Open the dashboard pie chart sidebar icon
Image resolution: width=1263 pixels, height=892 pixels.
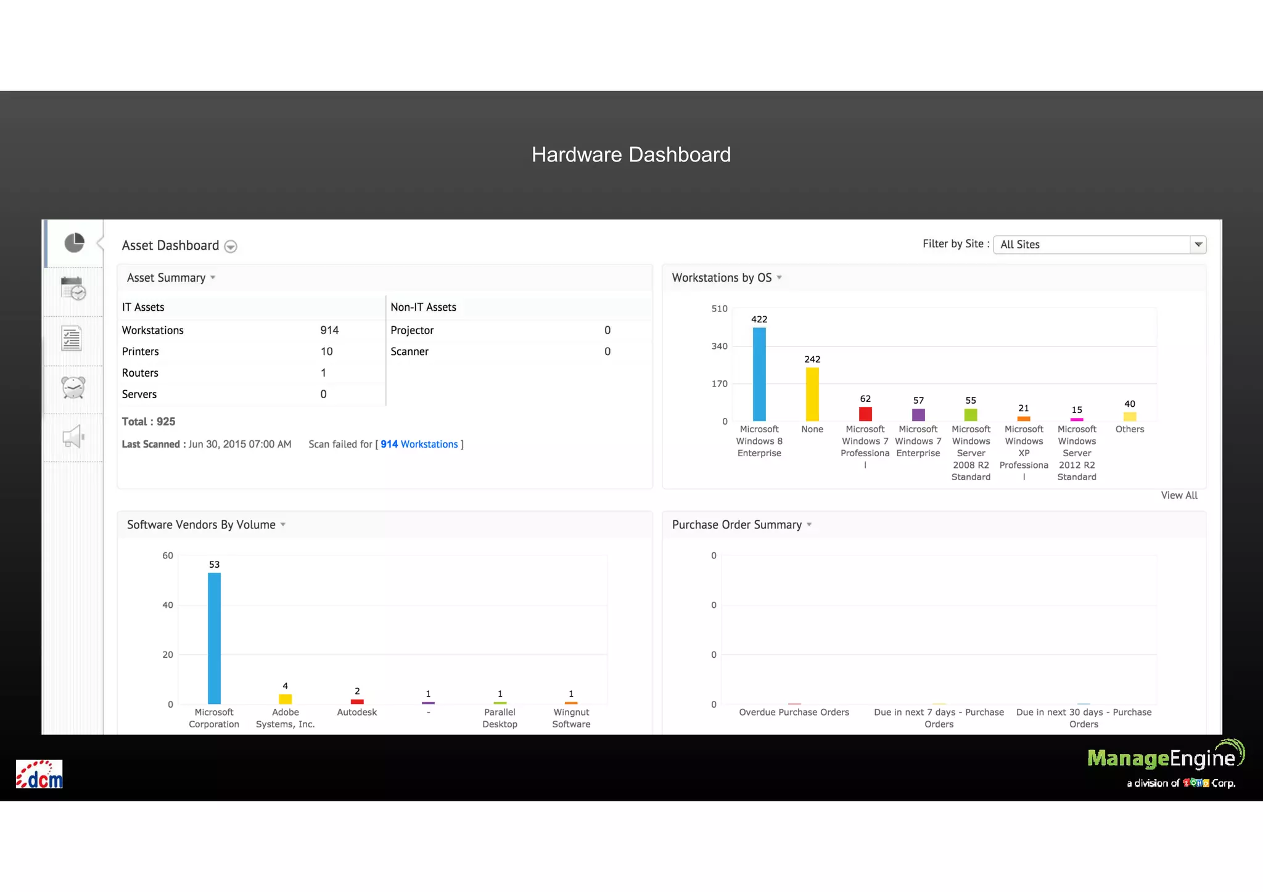(75, 243)
